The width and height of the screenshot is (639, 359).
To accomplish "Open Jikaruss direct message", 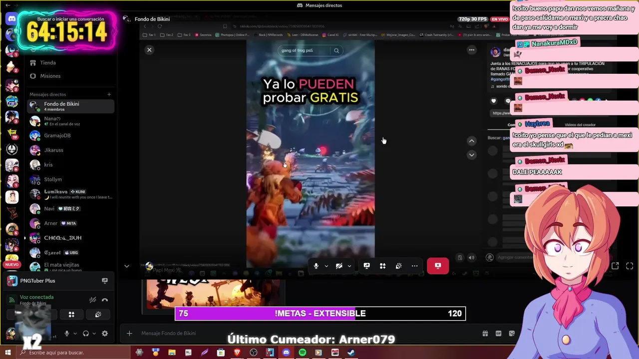I will 70,150.
